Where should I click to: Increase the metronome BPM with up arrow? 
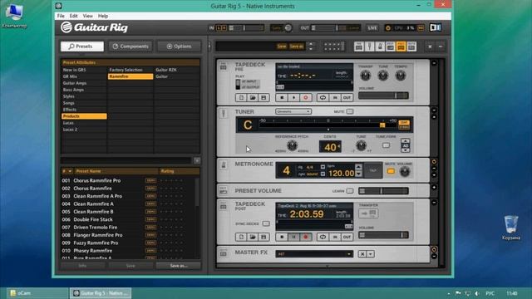click(x=358, y=167)
